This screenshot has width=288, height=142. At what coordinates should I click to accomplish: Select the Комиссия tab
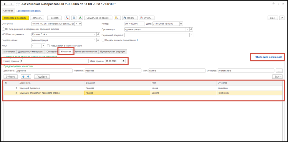tap(66, 51)
